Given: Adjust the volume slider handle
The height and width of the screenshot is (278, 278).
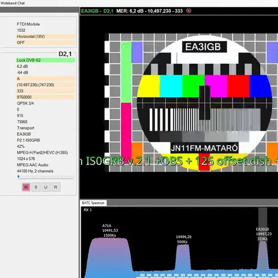Looking at the screenshot, I should coord(18,177).
